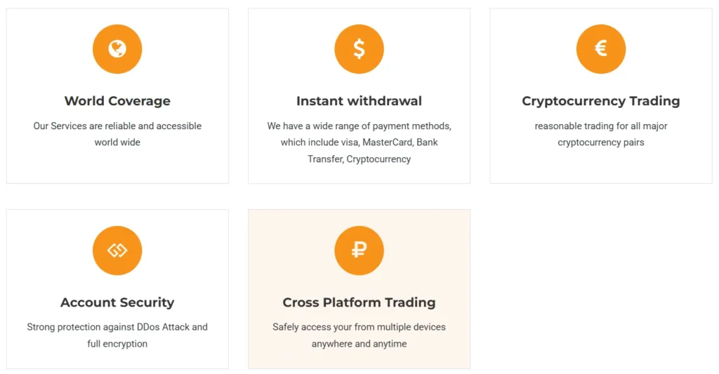
Task: Click the orange Account Security link icon
Action: [x=117, y=251]
